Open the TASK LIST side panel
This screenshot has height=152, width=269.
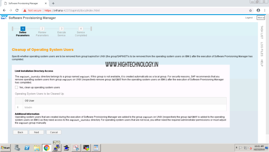[x=262, y=32]
